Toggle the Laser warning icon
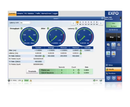This screenshot has height=107, width=130. [x=113, y=53]
